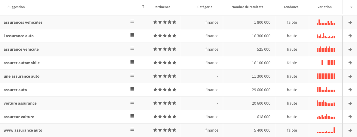Open the column options dropdown caret

pos(351,7)
